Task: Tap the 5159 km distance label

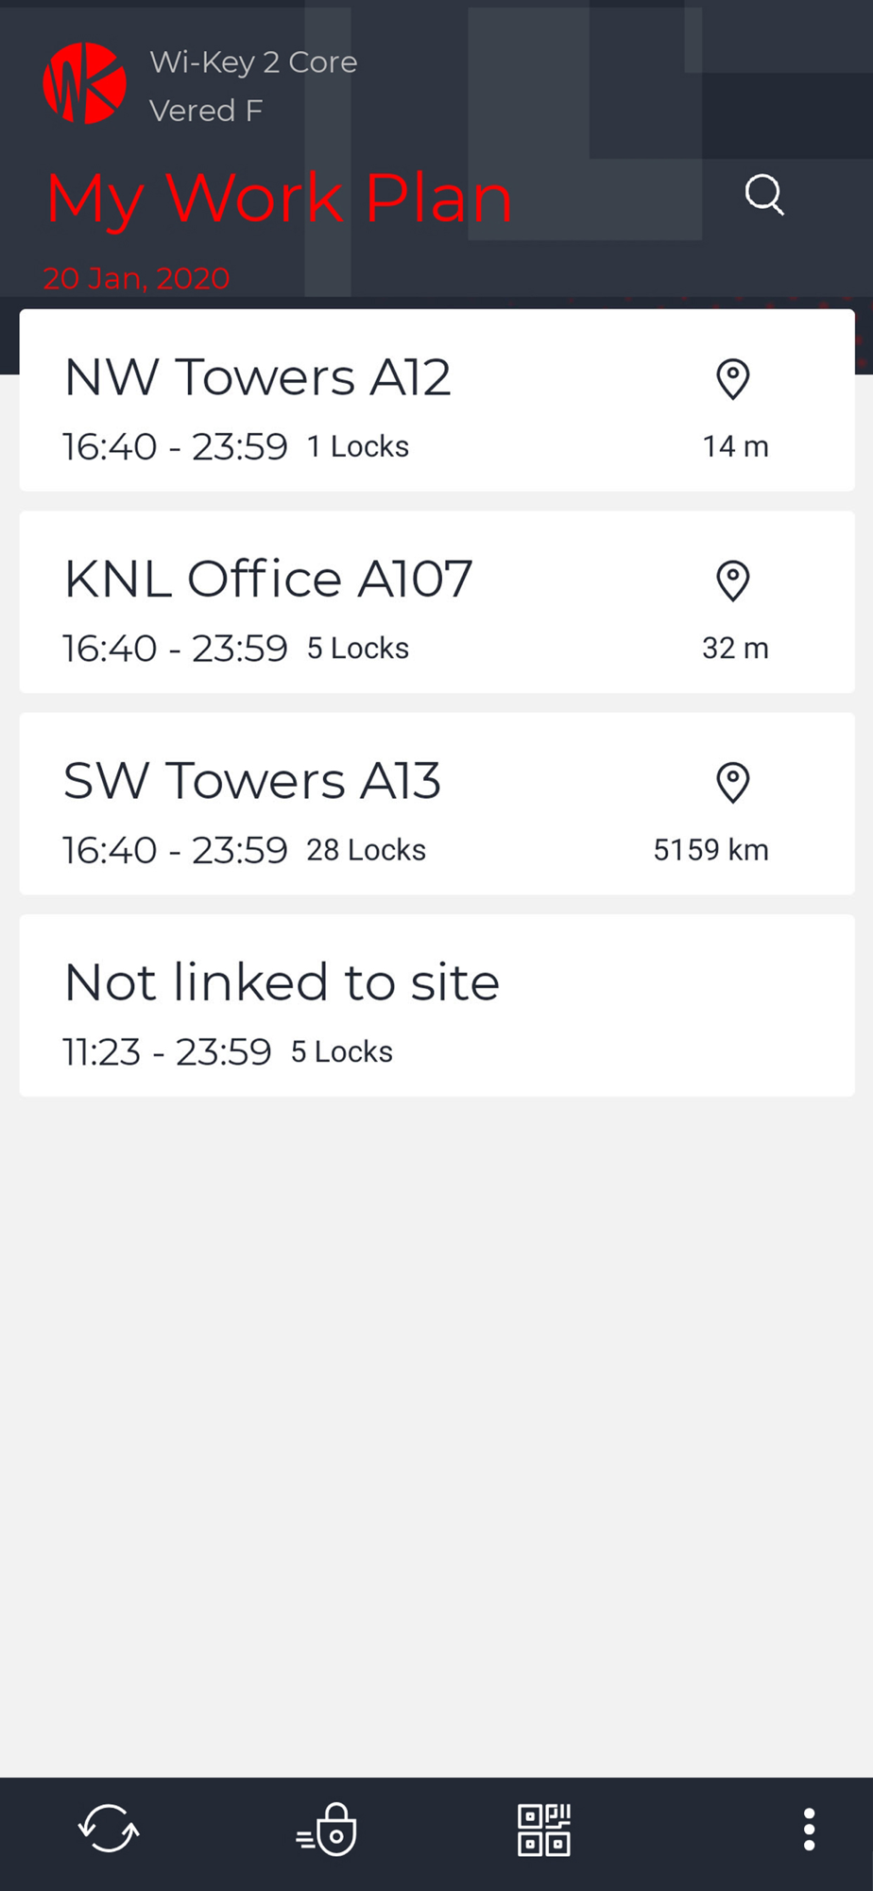Action: (710, 850)
